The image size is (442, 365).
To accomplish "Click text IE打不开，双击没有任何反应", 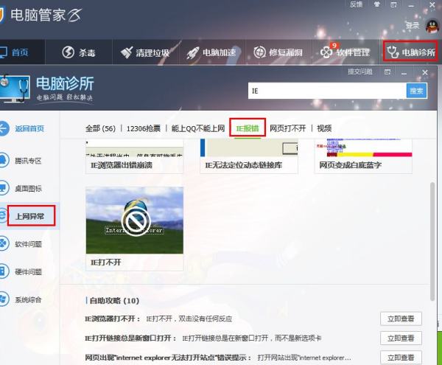I will 189,319.
